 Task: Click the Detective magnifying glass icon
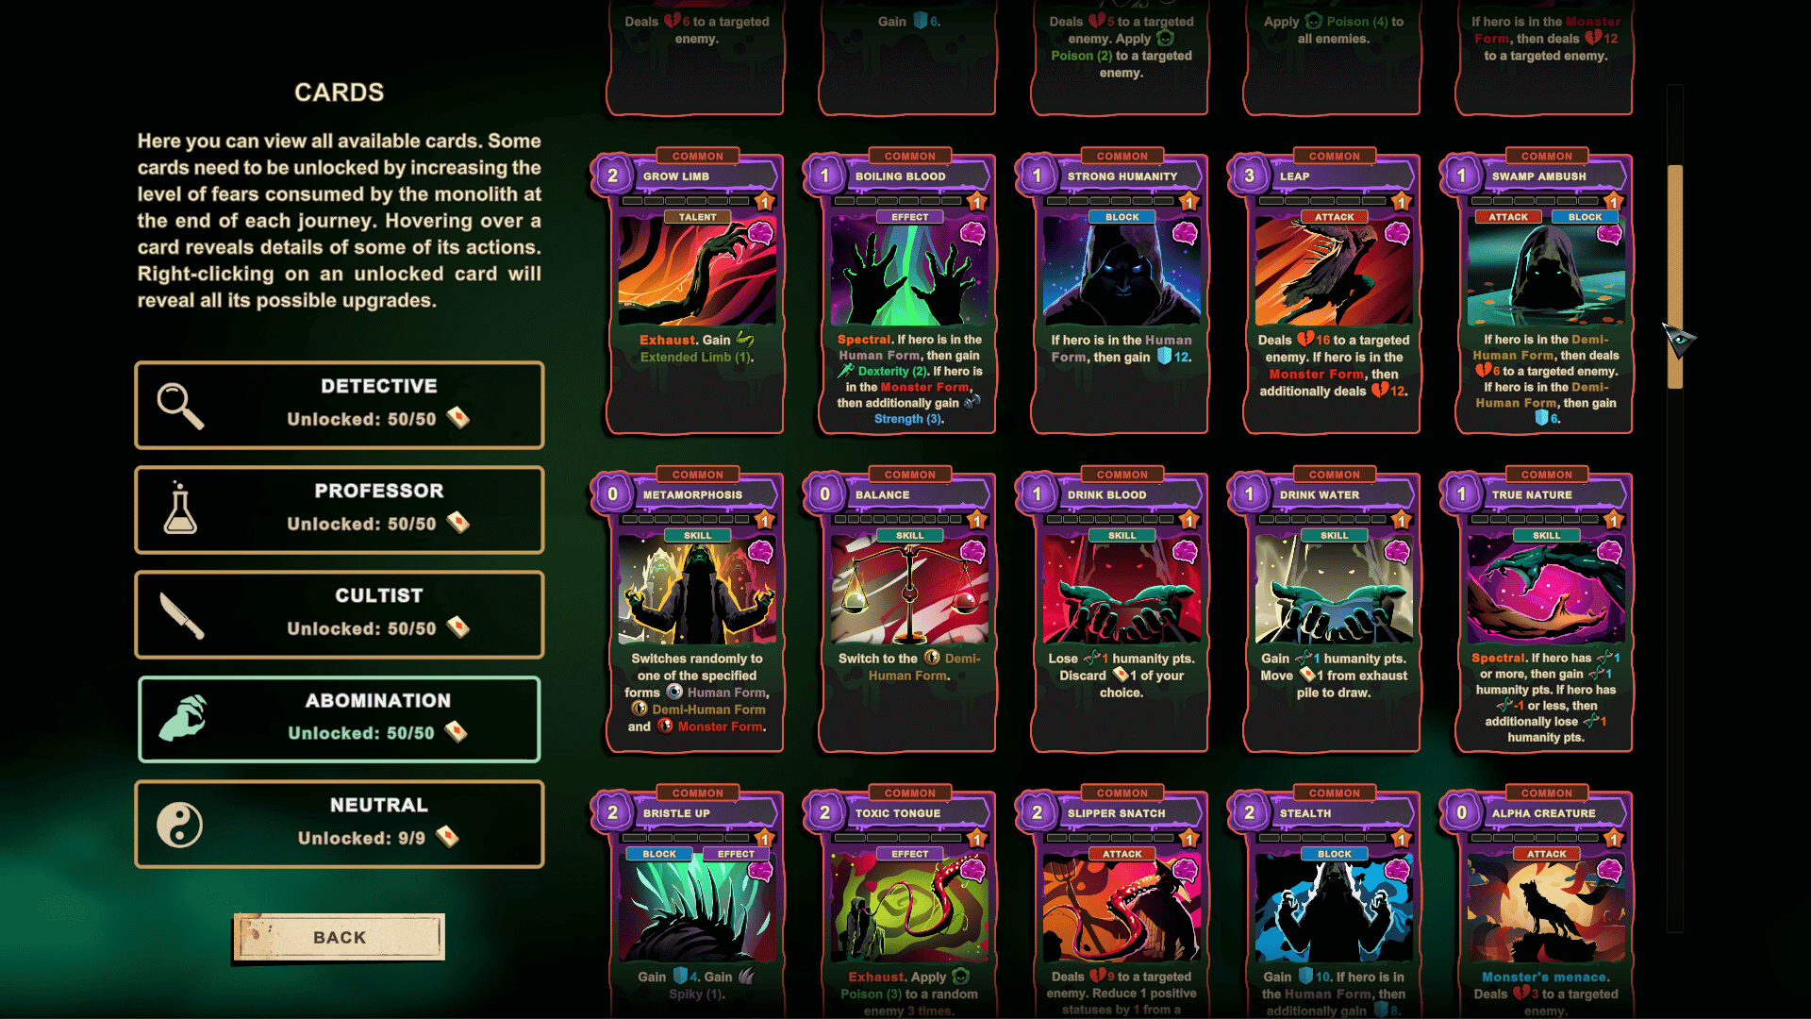tap(180, 406)
